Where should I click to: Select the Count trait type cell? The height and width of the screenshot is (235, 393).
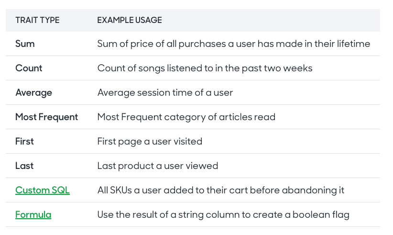pyautogui.click(x=29, y=68)
